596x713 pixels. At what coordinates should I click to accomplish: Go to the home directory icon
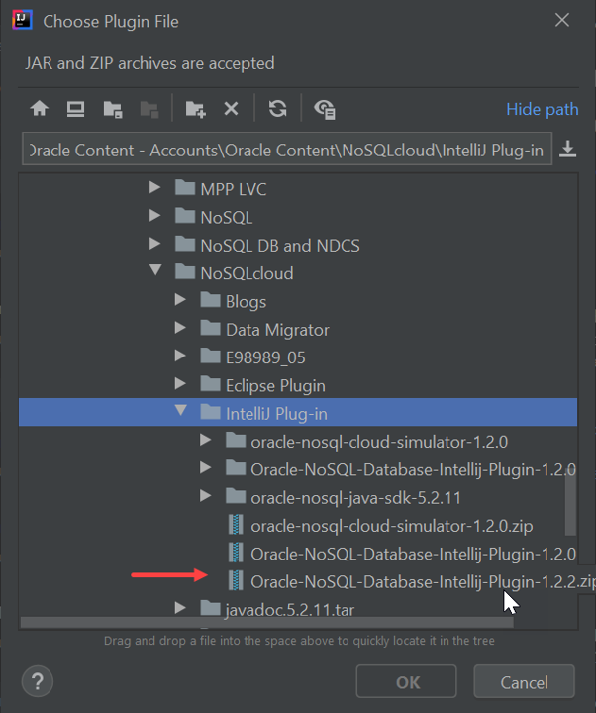tap(40, 109)
